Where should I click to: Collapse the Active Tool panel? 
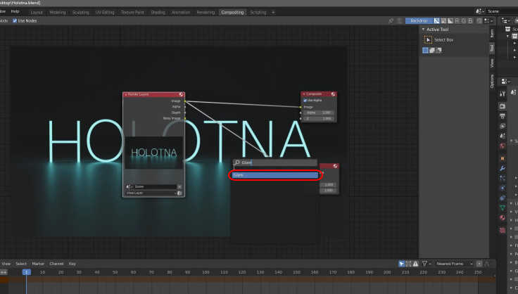tap(424, 30)
